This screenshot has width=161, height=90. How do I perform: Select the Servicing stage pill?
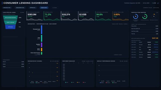pos(44,8)
